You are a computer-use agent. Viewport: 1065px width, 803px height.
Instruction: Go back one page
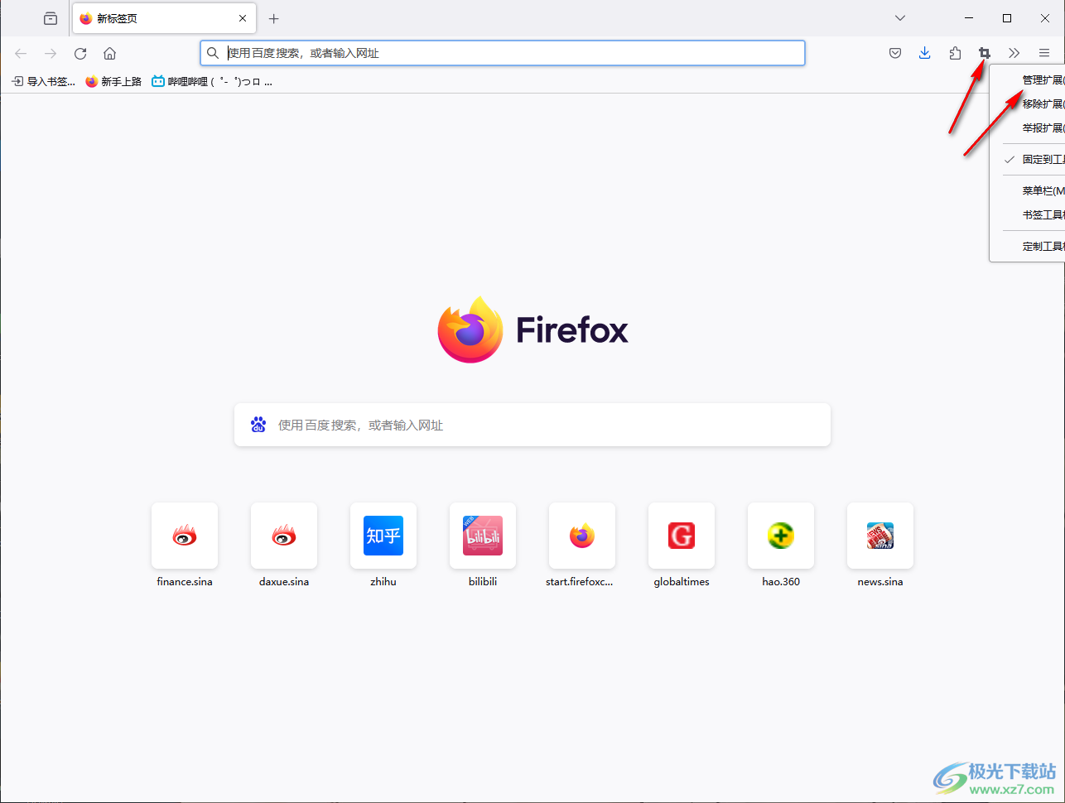(21, 53)
